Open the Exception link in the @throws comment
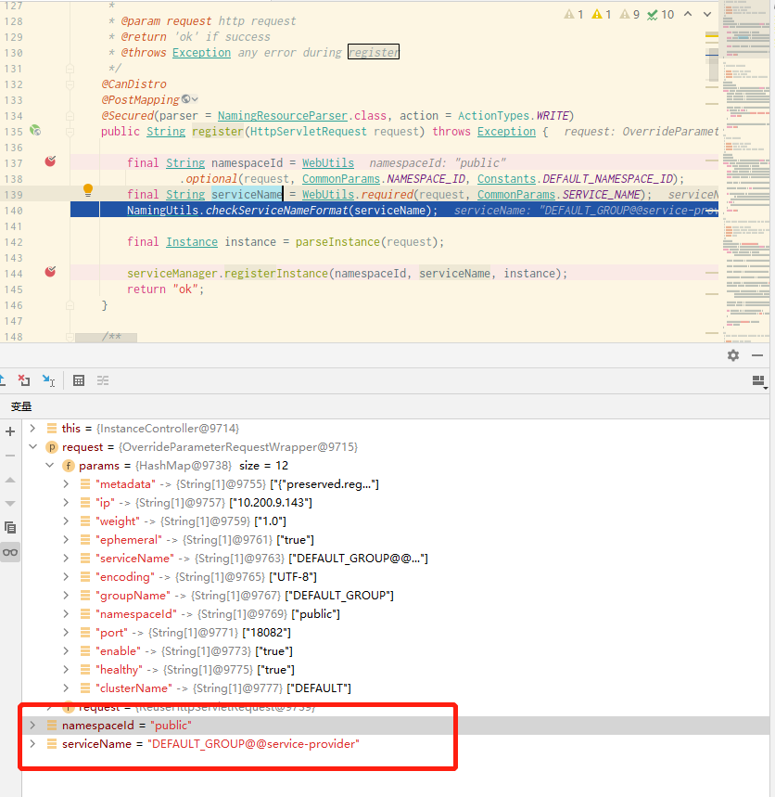Image resolution: width=775 pixels, height=797 pixels. coord(201,52)
